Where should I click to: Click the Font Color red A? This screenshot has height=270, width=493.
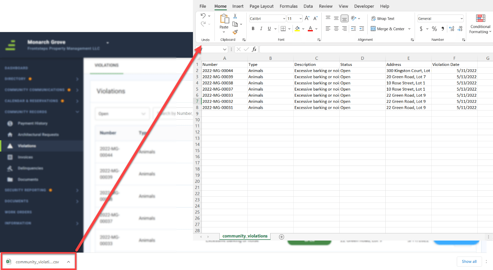310,29
